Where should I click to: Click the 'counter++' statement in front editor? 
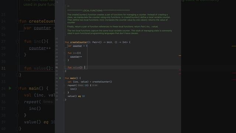[76, 57]
